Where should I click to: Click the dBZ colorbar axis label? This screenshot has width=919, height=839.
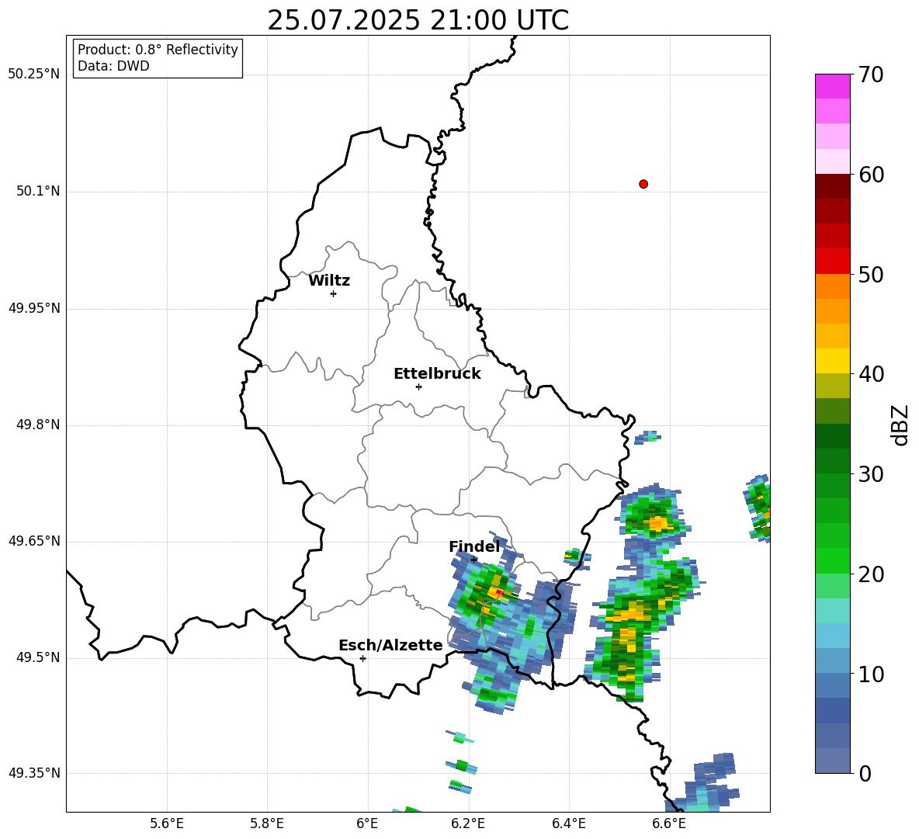coord(901,425)
